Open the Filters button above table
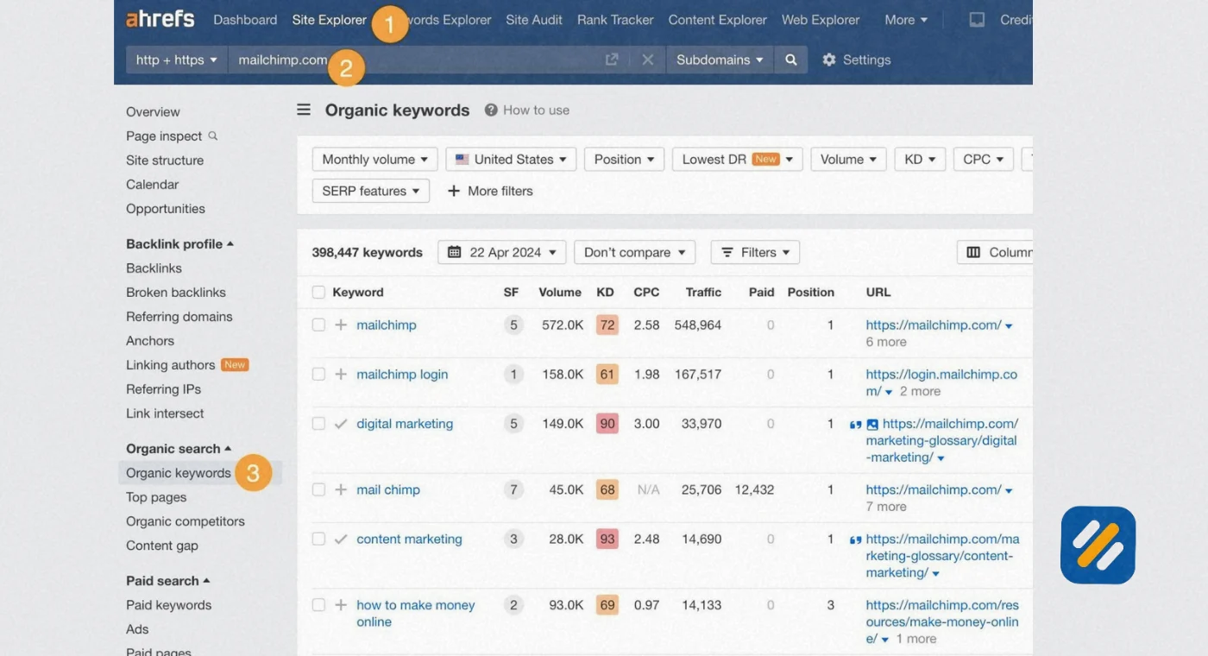Screen dimensions: 1208x656 point(755,252)
